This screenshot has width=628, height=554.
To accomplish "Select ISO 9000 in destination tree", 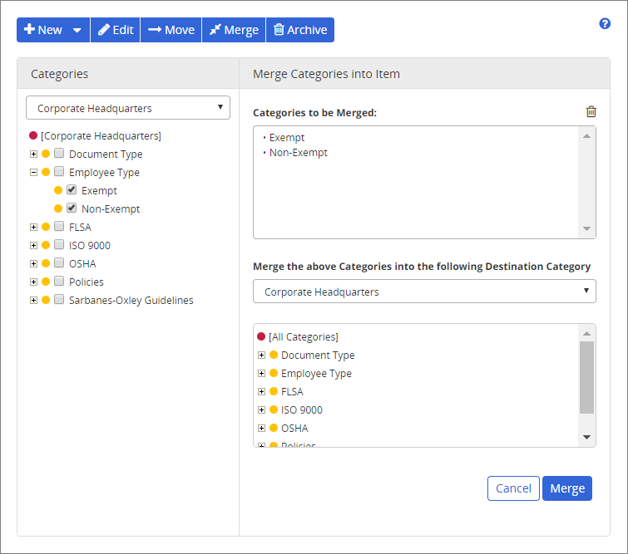I will pos(301,409).
